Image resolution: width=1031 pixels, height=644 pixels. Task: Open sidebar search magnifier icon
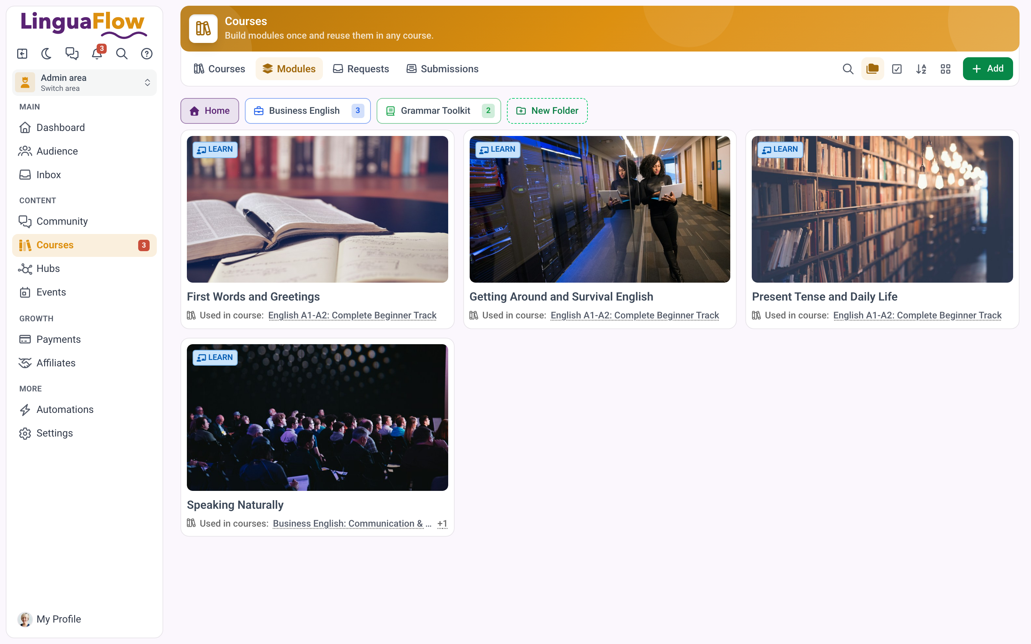coord(122,54)
